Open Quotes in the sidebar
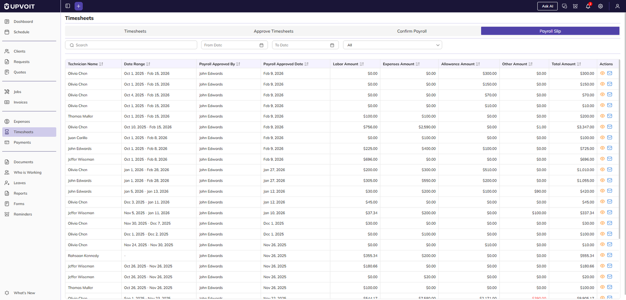The height and width of the screenshot is (300, 626). tap(29, 72)
